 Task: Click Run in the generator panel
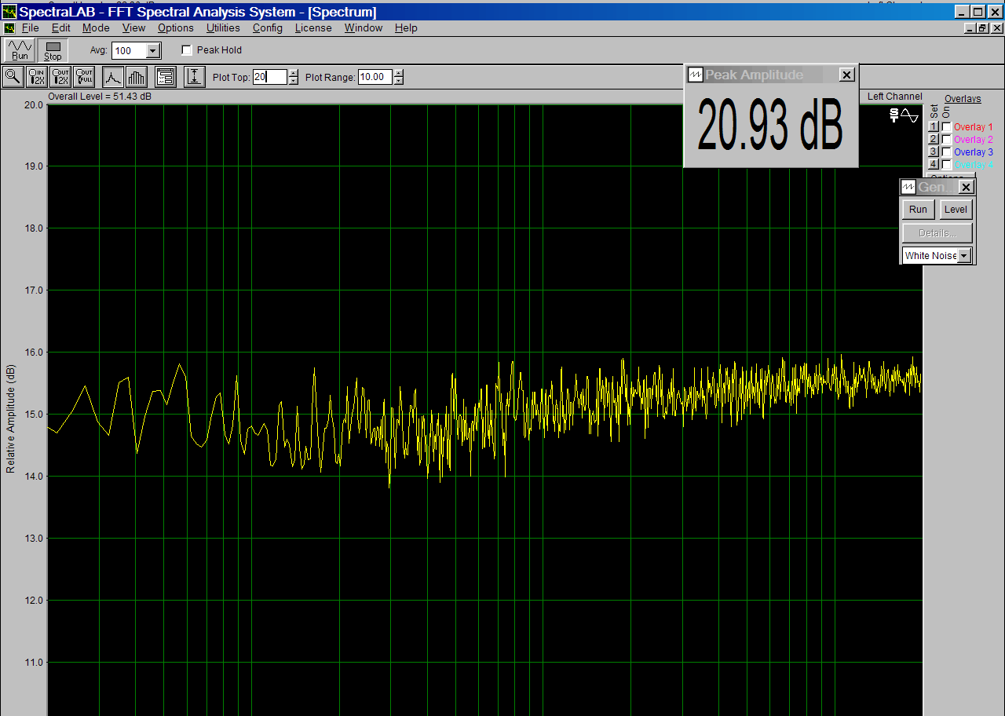[918, 210]
